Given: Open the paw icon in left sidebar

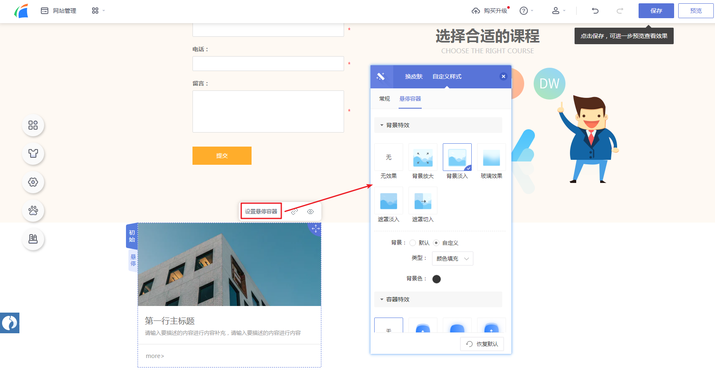Looking at the screenshot, I should point(33,211).
